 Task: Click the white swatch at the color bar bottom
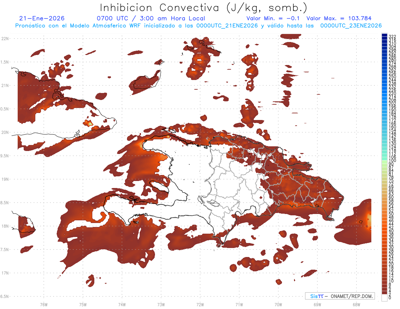coord(384,297)
